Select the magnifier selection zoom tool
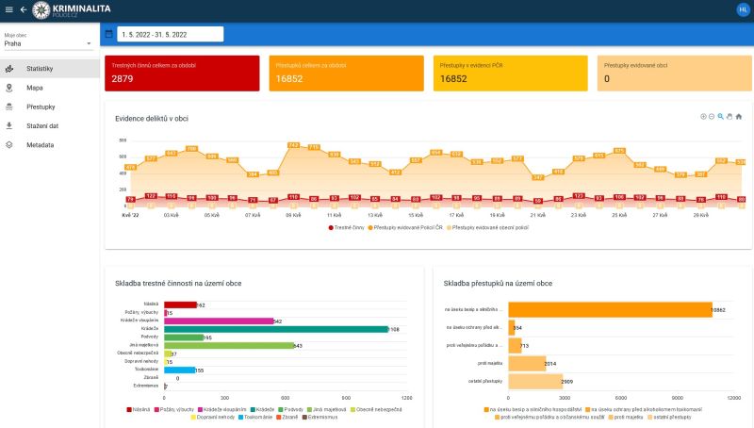754x428 pixels. pyautogui.click(x=720, y=116)
